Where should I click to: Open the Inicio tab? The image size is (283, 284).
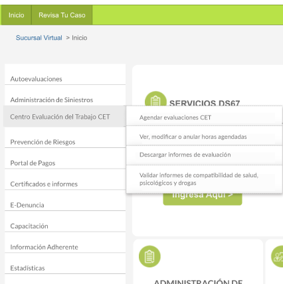tap(17, 15)
